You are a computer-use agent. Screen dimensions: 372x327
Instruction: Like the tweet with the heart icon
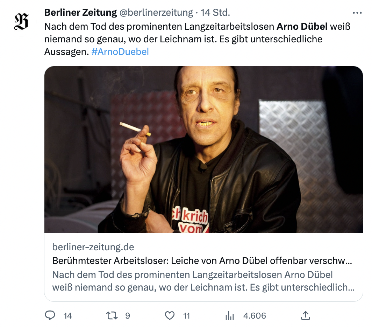170,315
